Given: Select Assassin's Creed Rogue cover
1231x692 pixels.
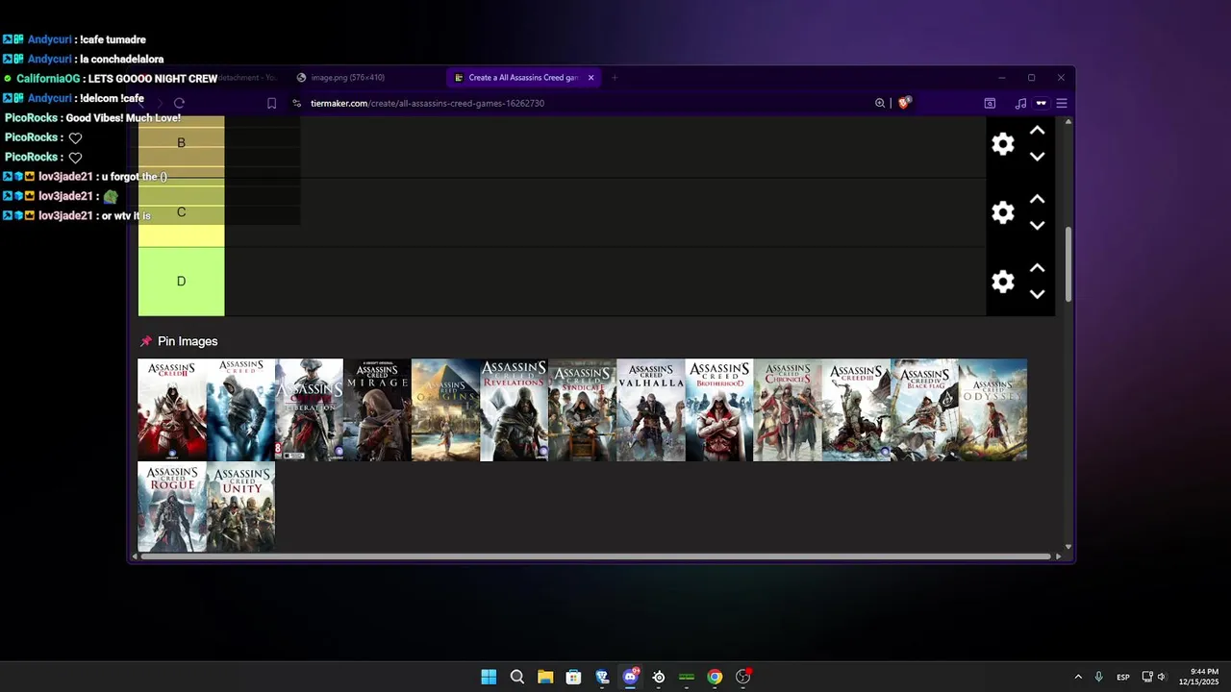Looking at the screenshot, I should point(172,507).
